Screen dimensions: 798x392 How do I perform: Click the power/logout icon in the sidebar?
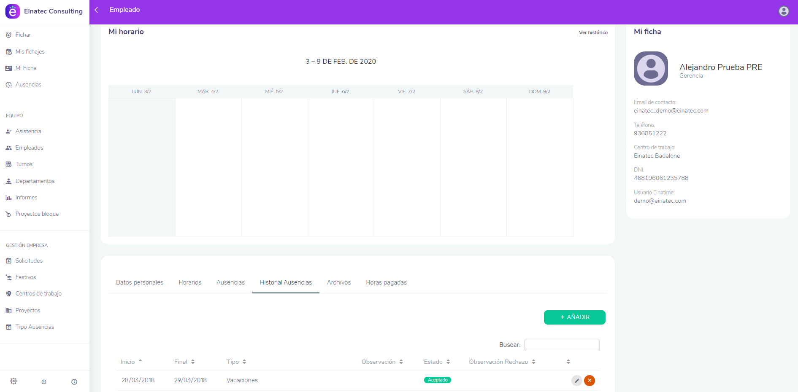(x=44, y=382)
